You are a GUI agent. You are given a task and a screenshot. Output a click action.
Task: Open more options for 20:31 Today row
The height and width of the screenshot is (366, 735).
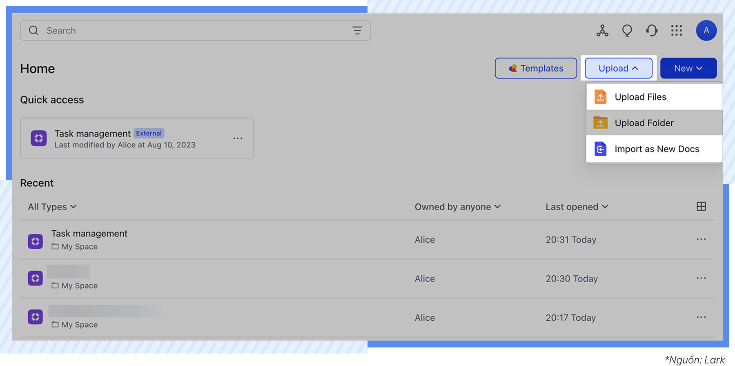pyautogui.click(x=701, y=239)
